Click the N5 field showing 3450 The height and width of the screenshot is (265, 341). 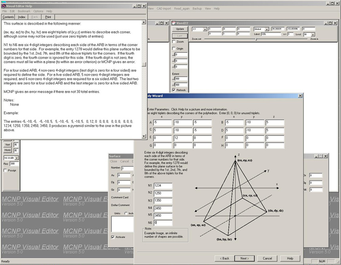[163, 215]
